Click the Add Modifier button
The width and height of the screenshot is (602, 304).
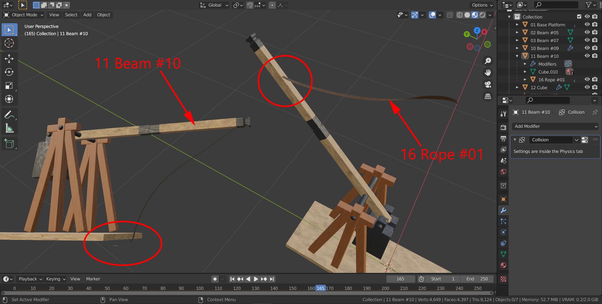pos(555,126)
